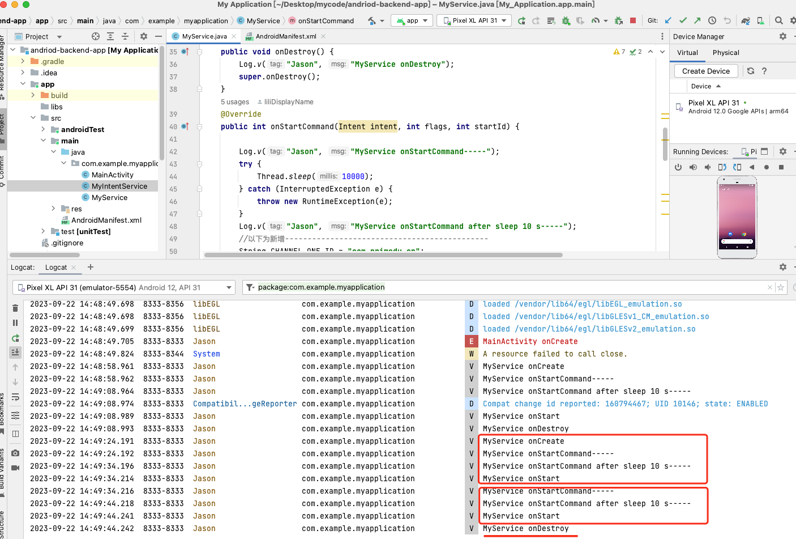
Task: Select the Logcat tab
Action: 61,268
